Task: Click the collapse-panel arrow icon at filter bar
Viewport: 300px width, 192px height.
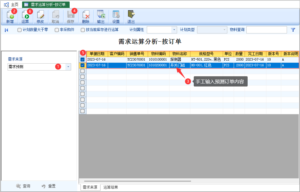Action: 6,30
